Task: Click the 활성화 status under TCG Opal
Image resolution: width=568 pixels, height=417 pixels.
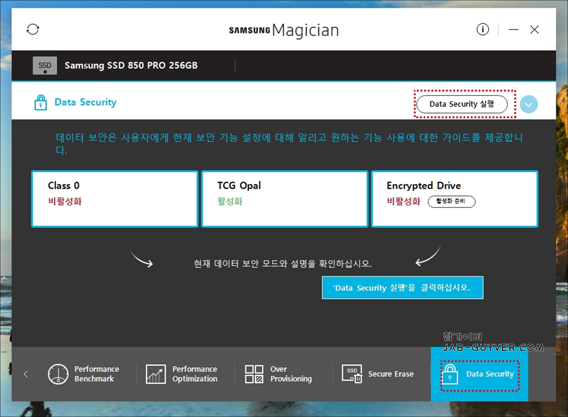Action: tap(230, 201)
